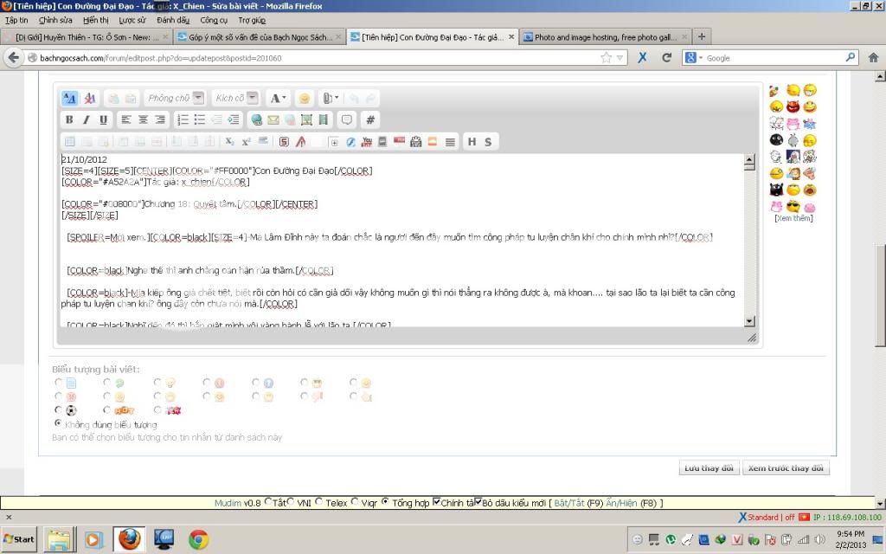
Task: Toggle the Chính tả spell check checkbox
Action: click(x=437, y=502)
